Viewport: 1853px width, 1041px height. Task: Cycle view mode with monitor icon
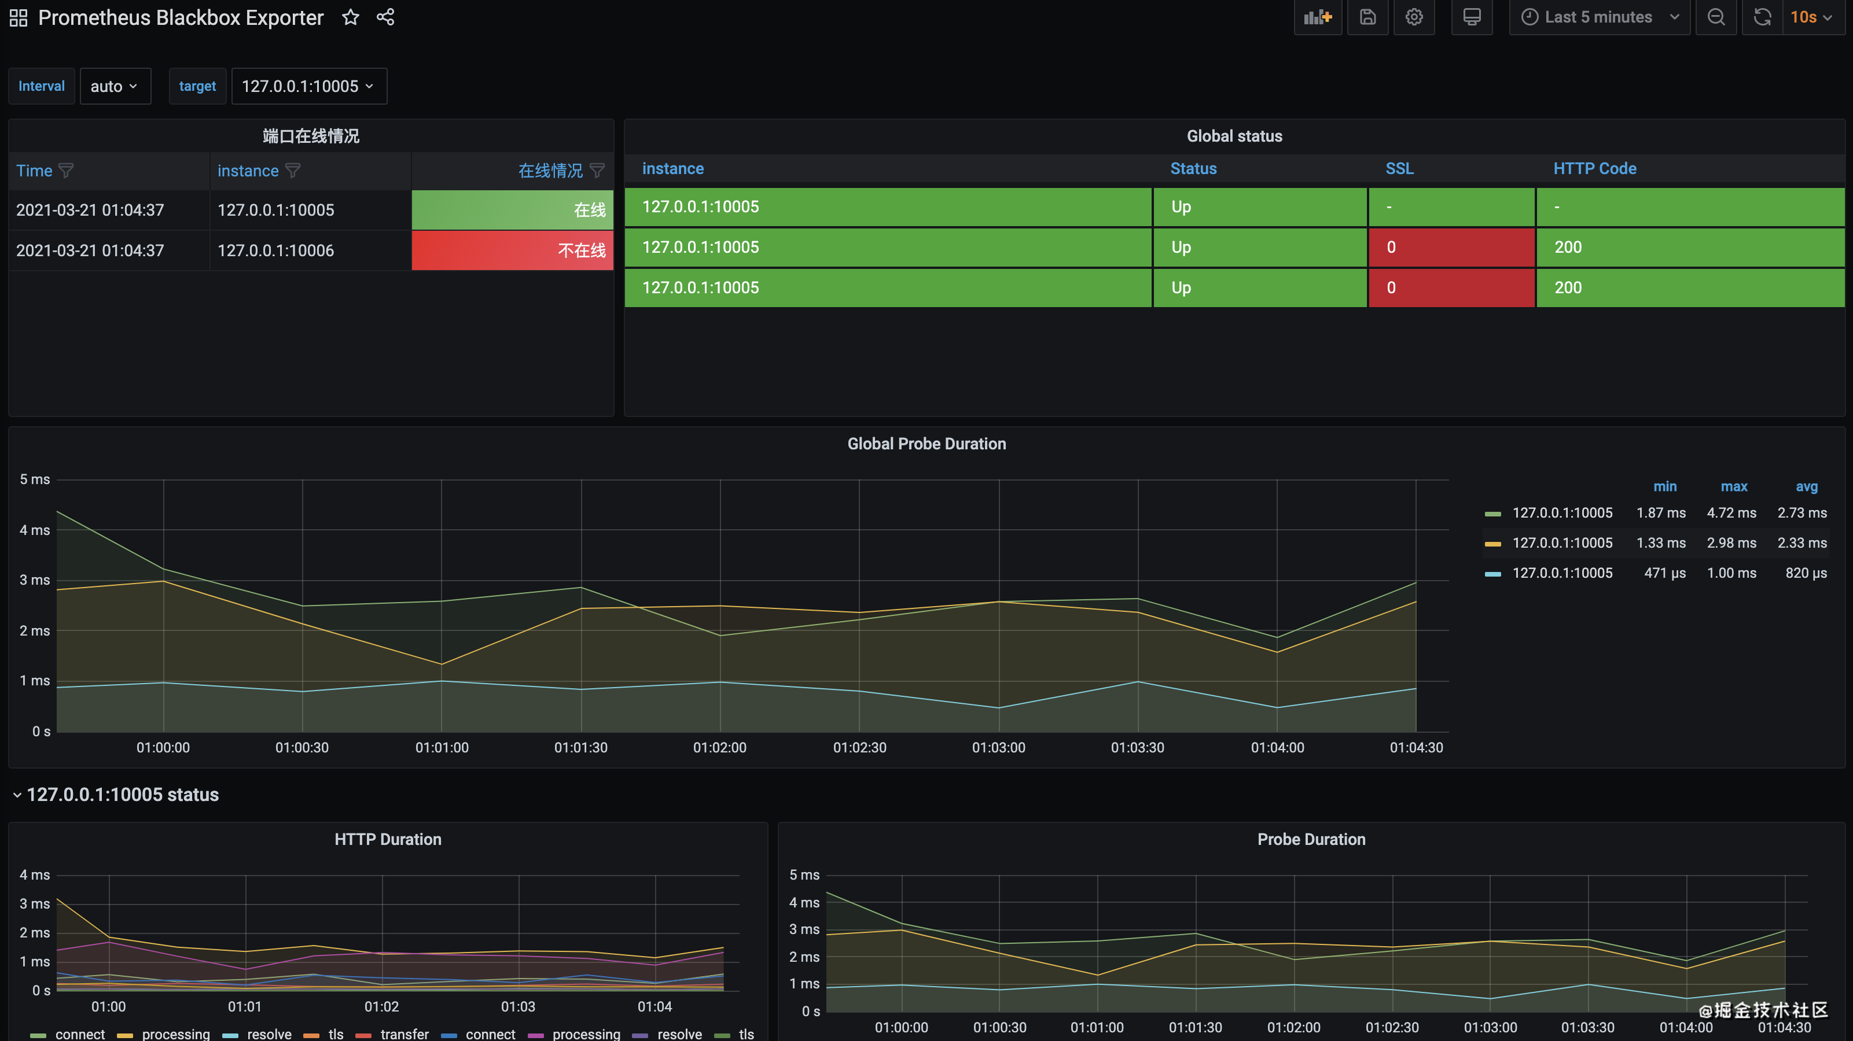pyautogui.click(x=1472, y=17)
